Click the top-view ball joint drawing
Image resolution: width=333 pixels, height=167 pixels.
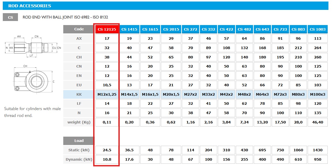click(33, 80)
